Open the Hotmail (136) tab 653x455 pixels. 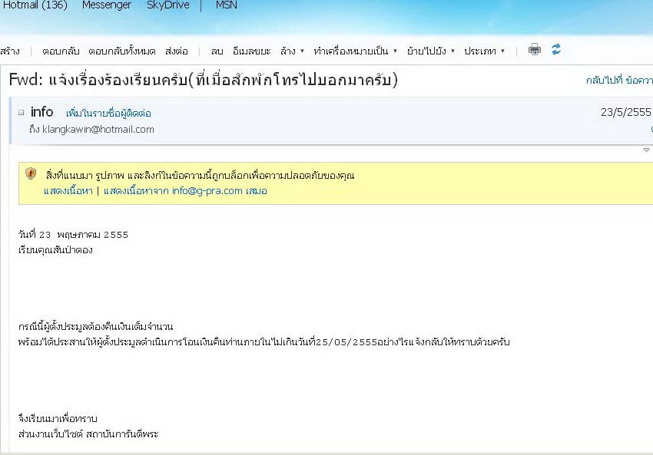(34, 5)
